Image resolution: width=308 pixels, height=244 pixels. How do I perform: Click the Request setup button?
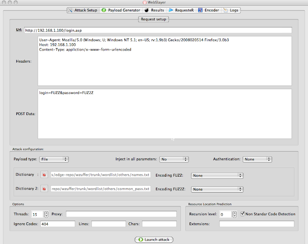tap(154, 19)
